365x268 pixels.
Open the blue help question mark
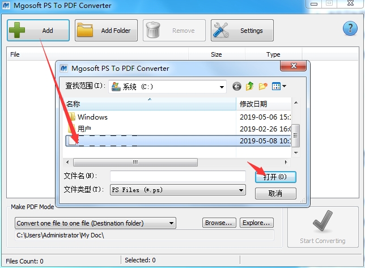(350, 28)
